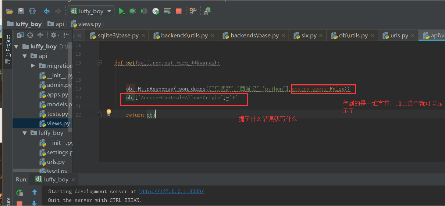
Task: Open the http://127.0.0.1:8000/ link
Action: pos(171,191)
